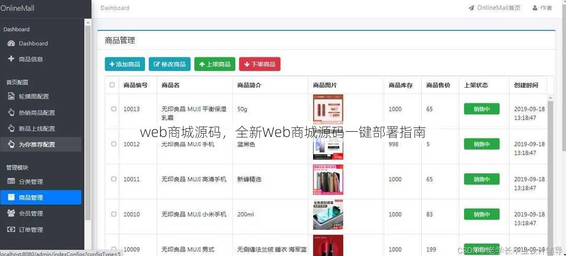The width and height of the screenshot is (566, 256).
Task: Open 会员管理 module
Action: [41, 213]
